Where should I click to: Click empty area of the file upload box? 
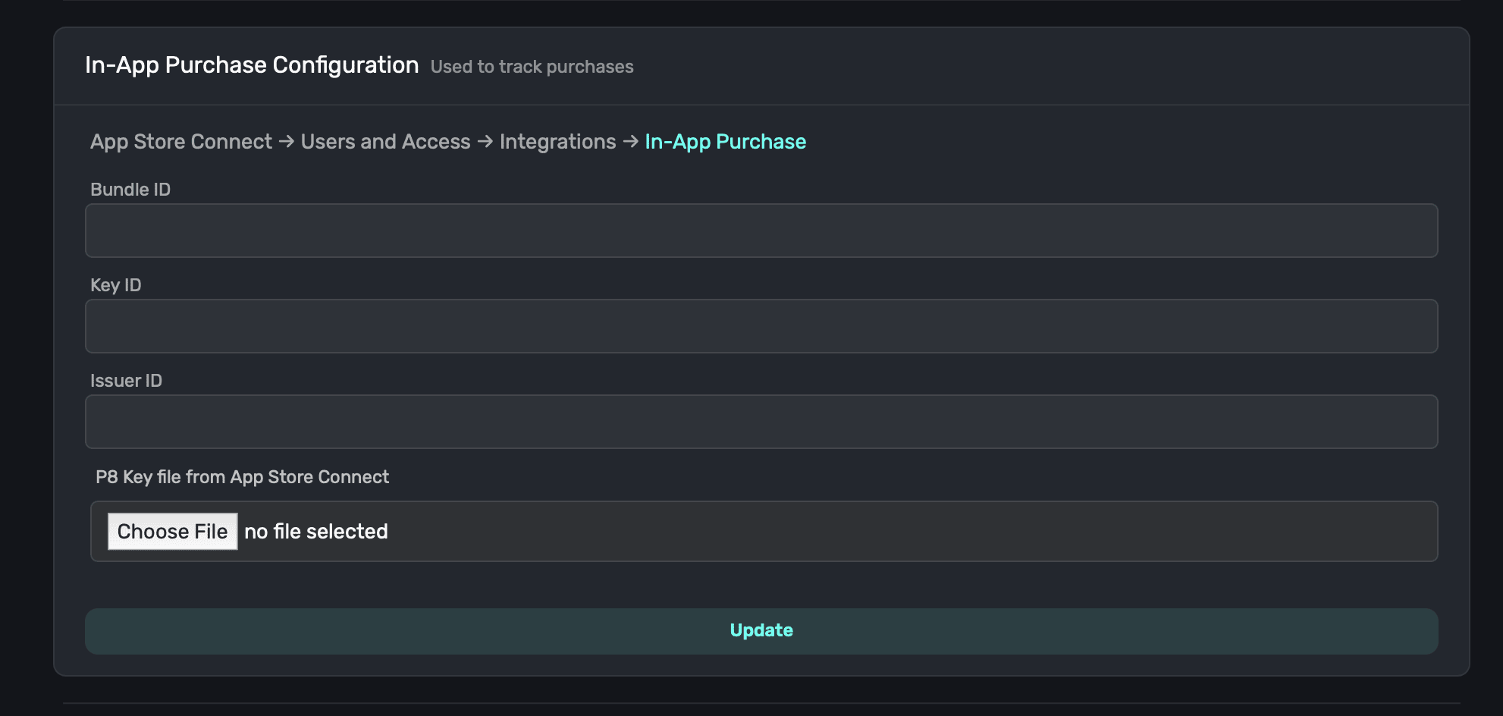pyautogui.click(x=910, y=532)
